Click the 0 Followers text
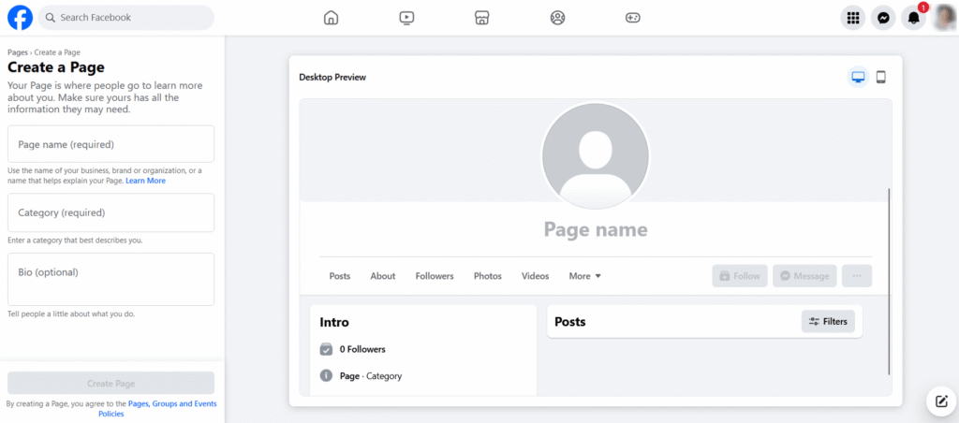 pos(362,350)
